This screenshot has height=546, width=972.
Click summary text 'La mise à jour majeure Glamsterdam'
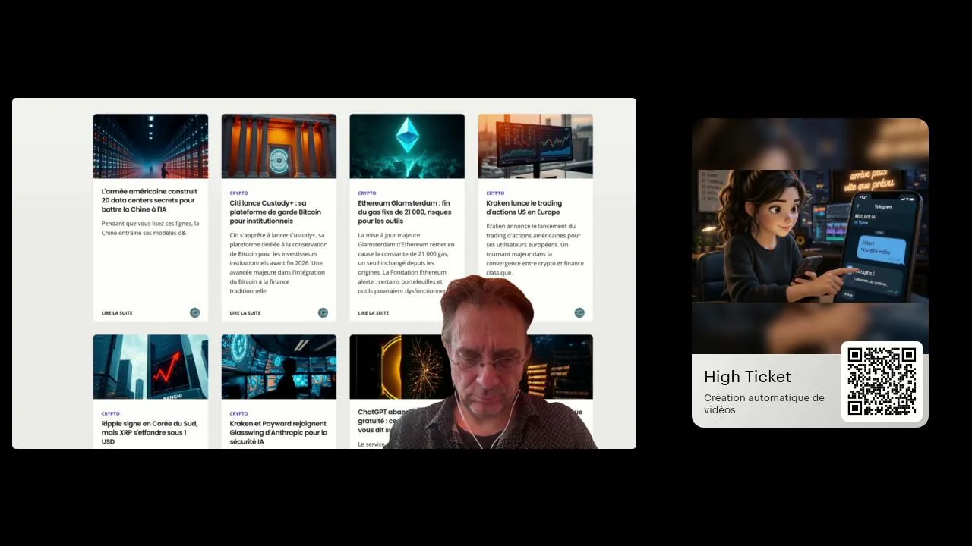coord(406,263)
